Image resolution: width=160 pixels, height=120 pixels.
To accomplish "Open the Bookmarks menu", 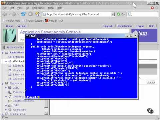I will tap(38, 8).
